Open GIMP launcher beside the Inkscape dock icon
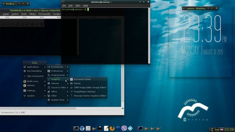The image size is (235, 132). click(x=94, y=128)
